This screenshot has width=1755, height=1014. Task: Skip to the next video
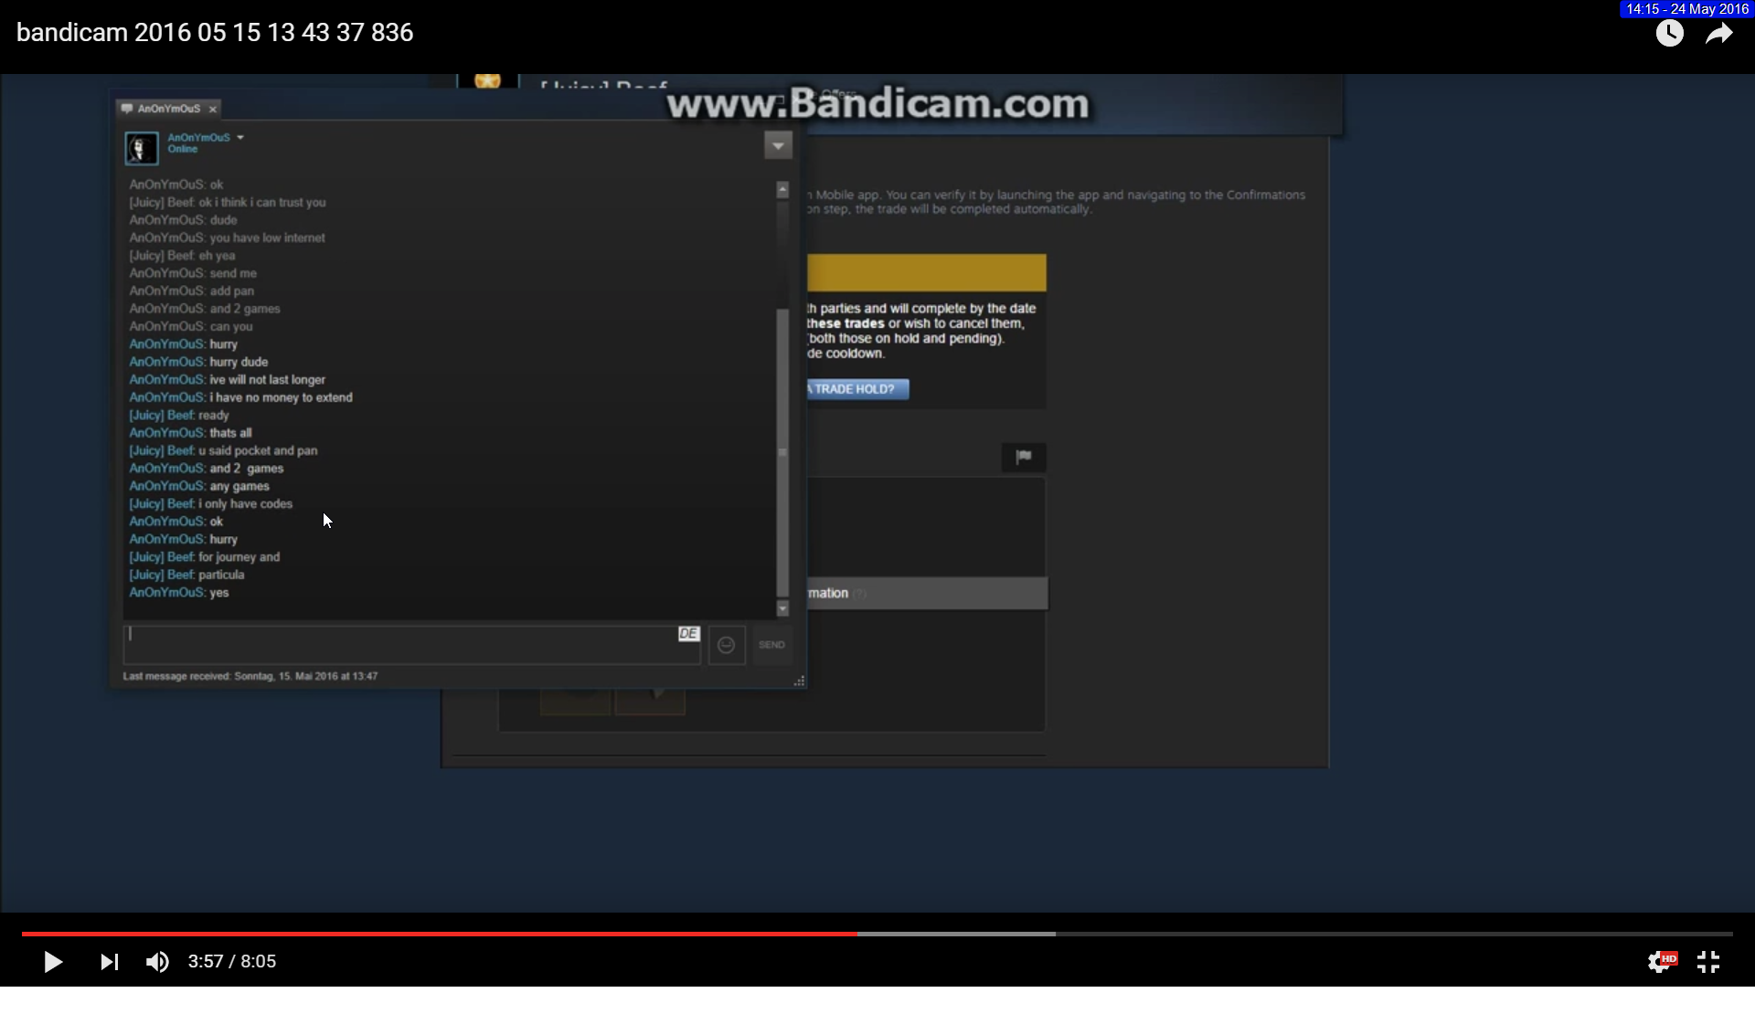[109, 962]
